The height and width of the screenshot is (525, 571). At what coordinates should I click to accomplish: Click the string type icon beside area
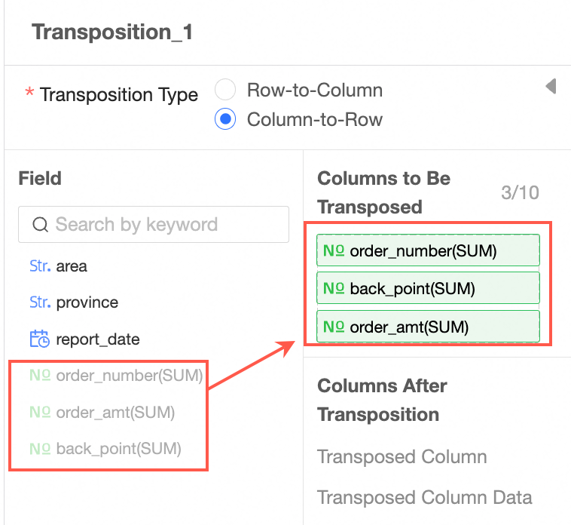(x=40, y=266)
